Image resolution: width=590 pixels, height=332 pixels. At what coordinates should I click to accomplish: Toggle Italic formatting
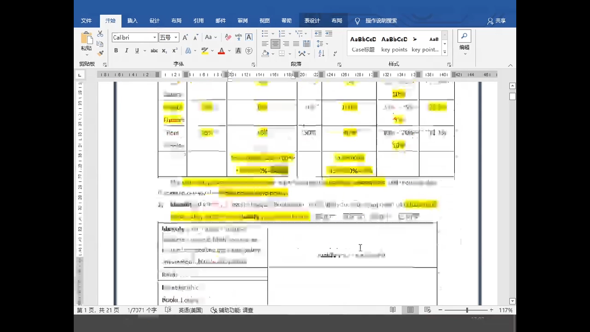coord(126,51)
